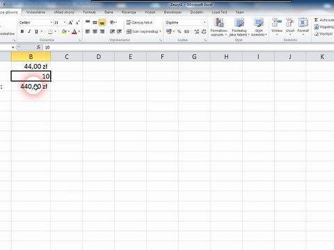Expand the fill color options arrow
The width and height of the screenshot is (334, 250).
(x=69, y=31)
